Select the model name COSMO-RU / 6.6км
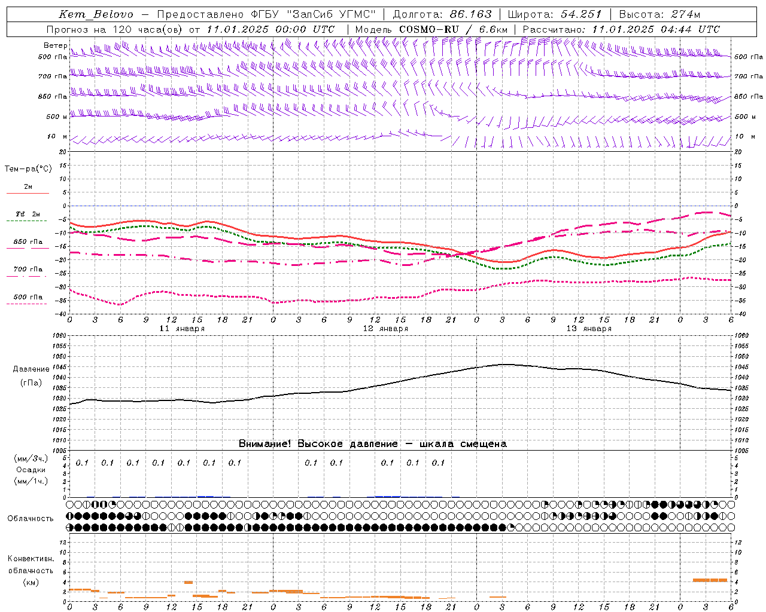 click(x=453, y=29)
